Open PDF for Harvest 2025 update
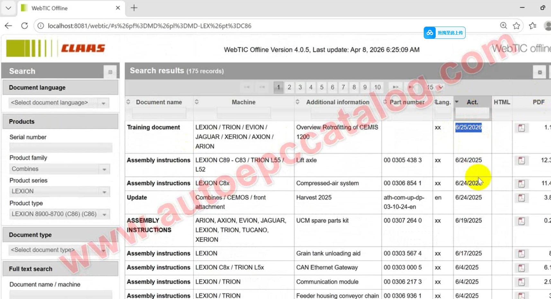This screenshot has height=299, width=551. coord(521,198)
